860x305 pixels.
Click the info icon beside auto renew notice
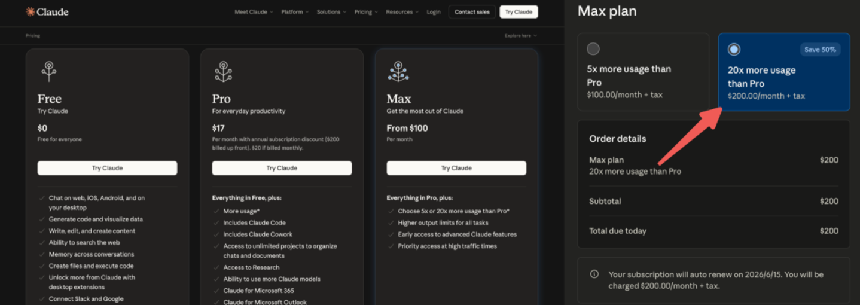pyautogui.click(x=594, y=274)
